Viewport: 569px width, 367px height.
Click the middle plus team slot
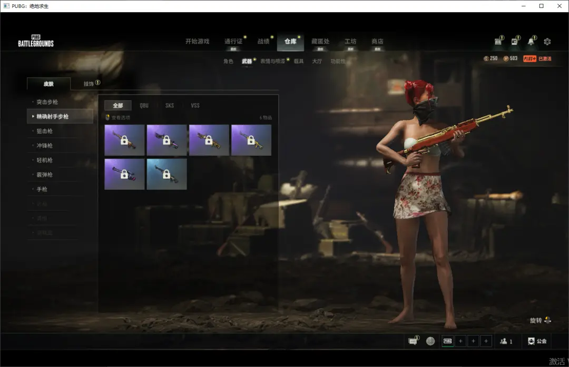pyautogui.click(x=473, y=341)
